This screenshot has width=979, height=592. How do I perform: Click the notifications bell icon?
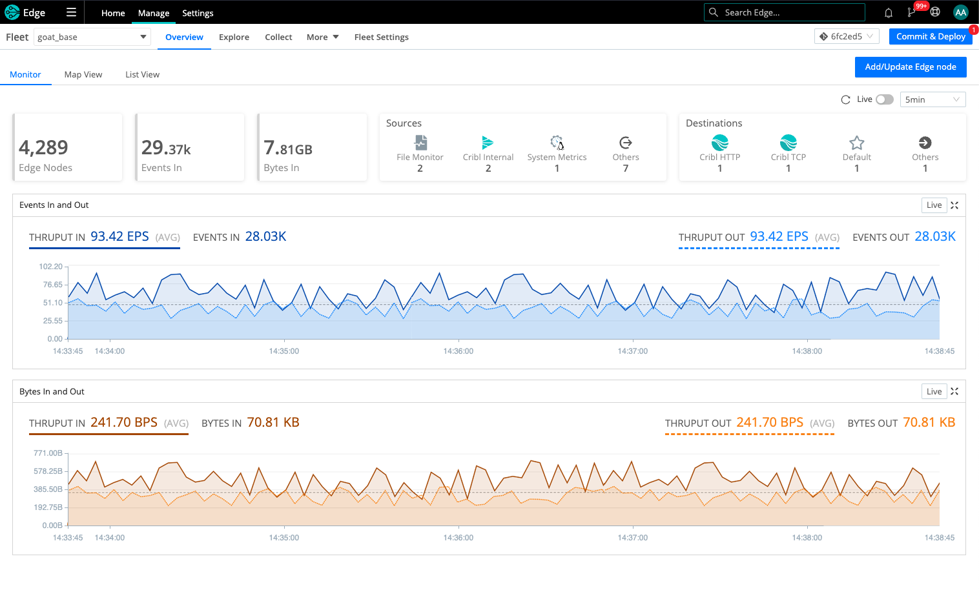(x=889, y=12)
